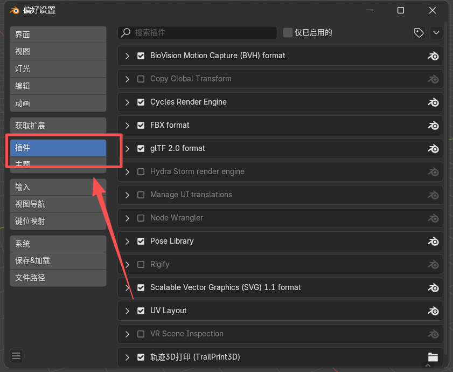Click Blender icon on Cycles Render Engine row

(433, 102)
